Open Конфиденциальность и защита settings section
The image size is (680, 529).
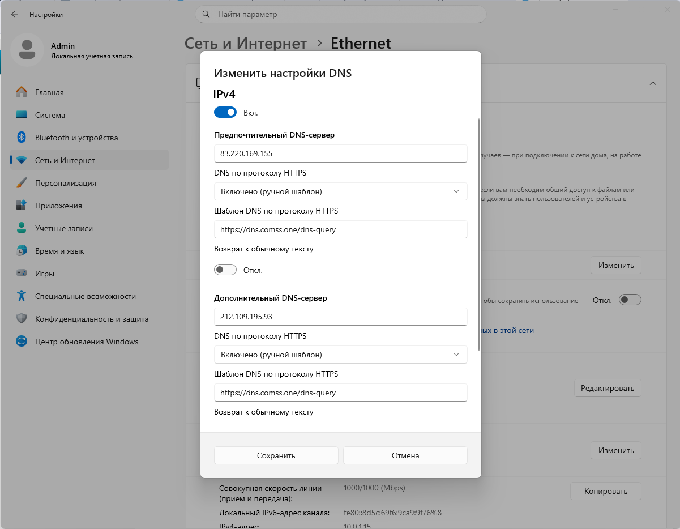tap(91, 319)
